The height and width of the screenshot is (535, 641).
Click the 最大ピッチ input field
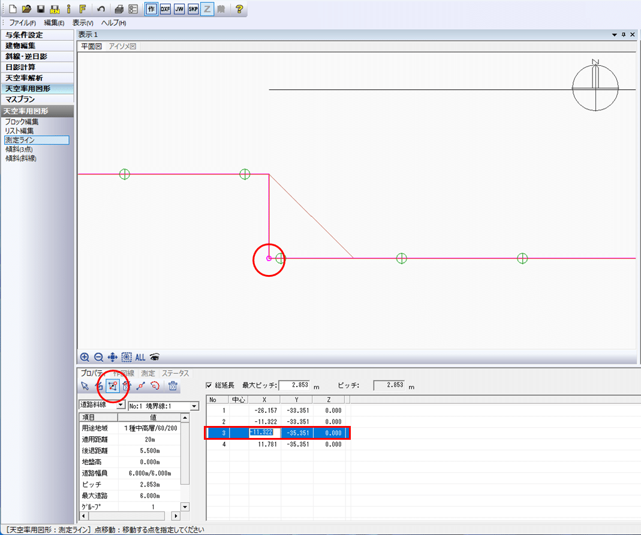294,385
